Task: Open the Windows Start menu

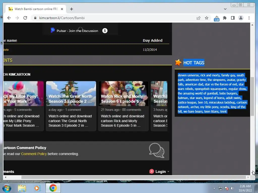Action: 7,188
